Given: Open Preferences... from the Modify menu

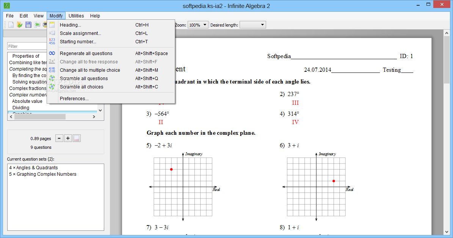Looking at the screenshot, I should [111, 99].
